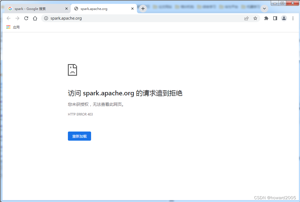Expand the tab search dropdown chevron
The height and width of the screenshot is (202, 300).
tap(264, 9)
